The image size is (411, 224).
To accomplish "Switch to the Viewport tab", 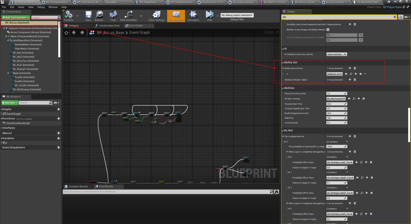I will click(73, 26).
